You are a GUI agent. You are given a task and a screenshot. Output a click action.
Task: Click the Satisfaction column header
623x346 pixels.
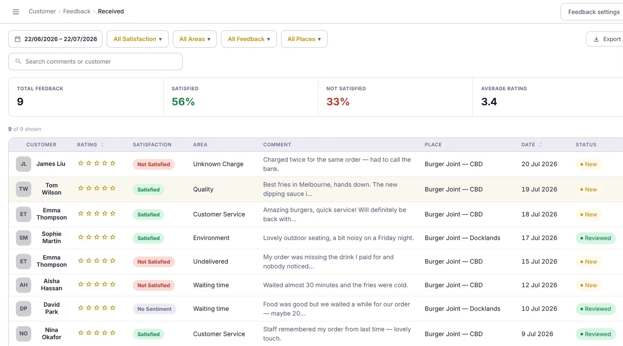[152, 145]
